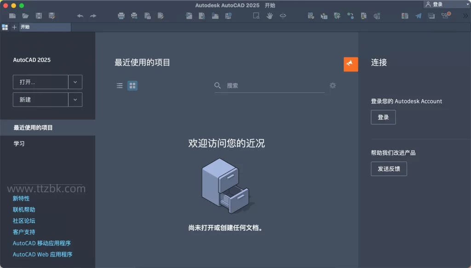471x268 pixels.
Task: Switch recent projects to grid view
Action: tap(132, 86)
